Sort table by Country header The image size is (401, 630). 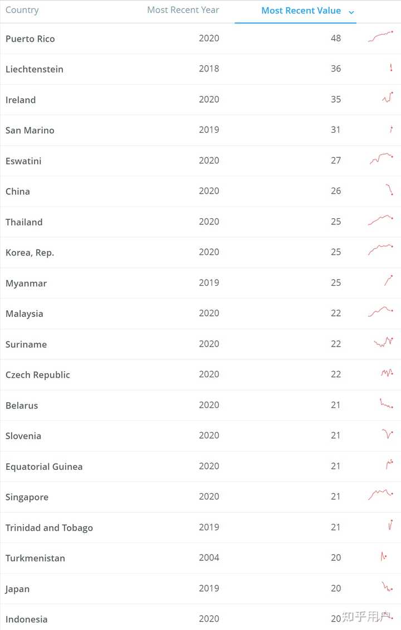pyautogui.click(x=22, y=10)
